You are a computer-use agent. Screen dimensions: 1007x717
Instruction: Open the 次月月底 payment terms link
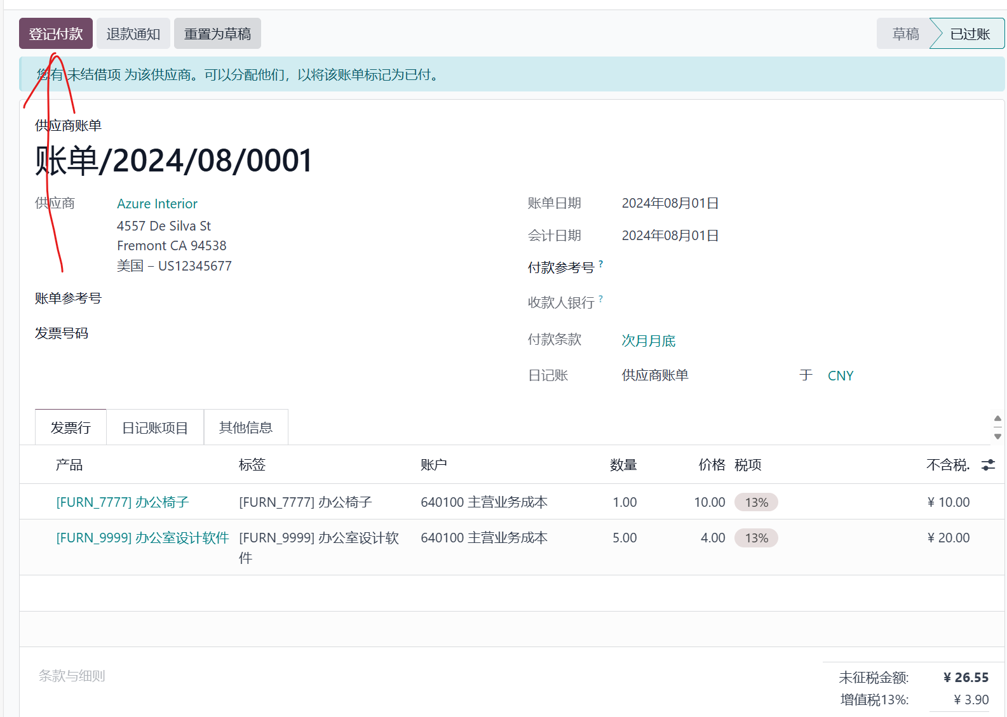(x=648, y=341)
